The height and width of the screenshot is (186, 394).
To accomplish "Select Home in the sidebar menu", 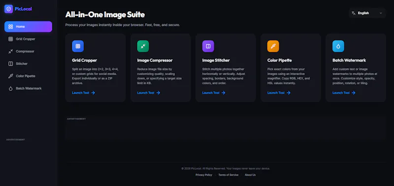I will pos(28,27).
